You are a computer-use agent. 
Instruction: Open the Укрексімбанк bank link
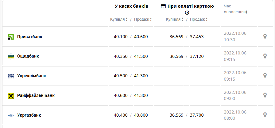click(32, 76)
